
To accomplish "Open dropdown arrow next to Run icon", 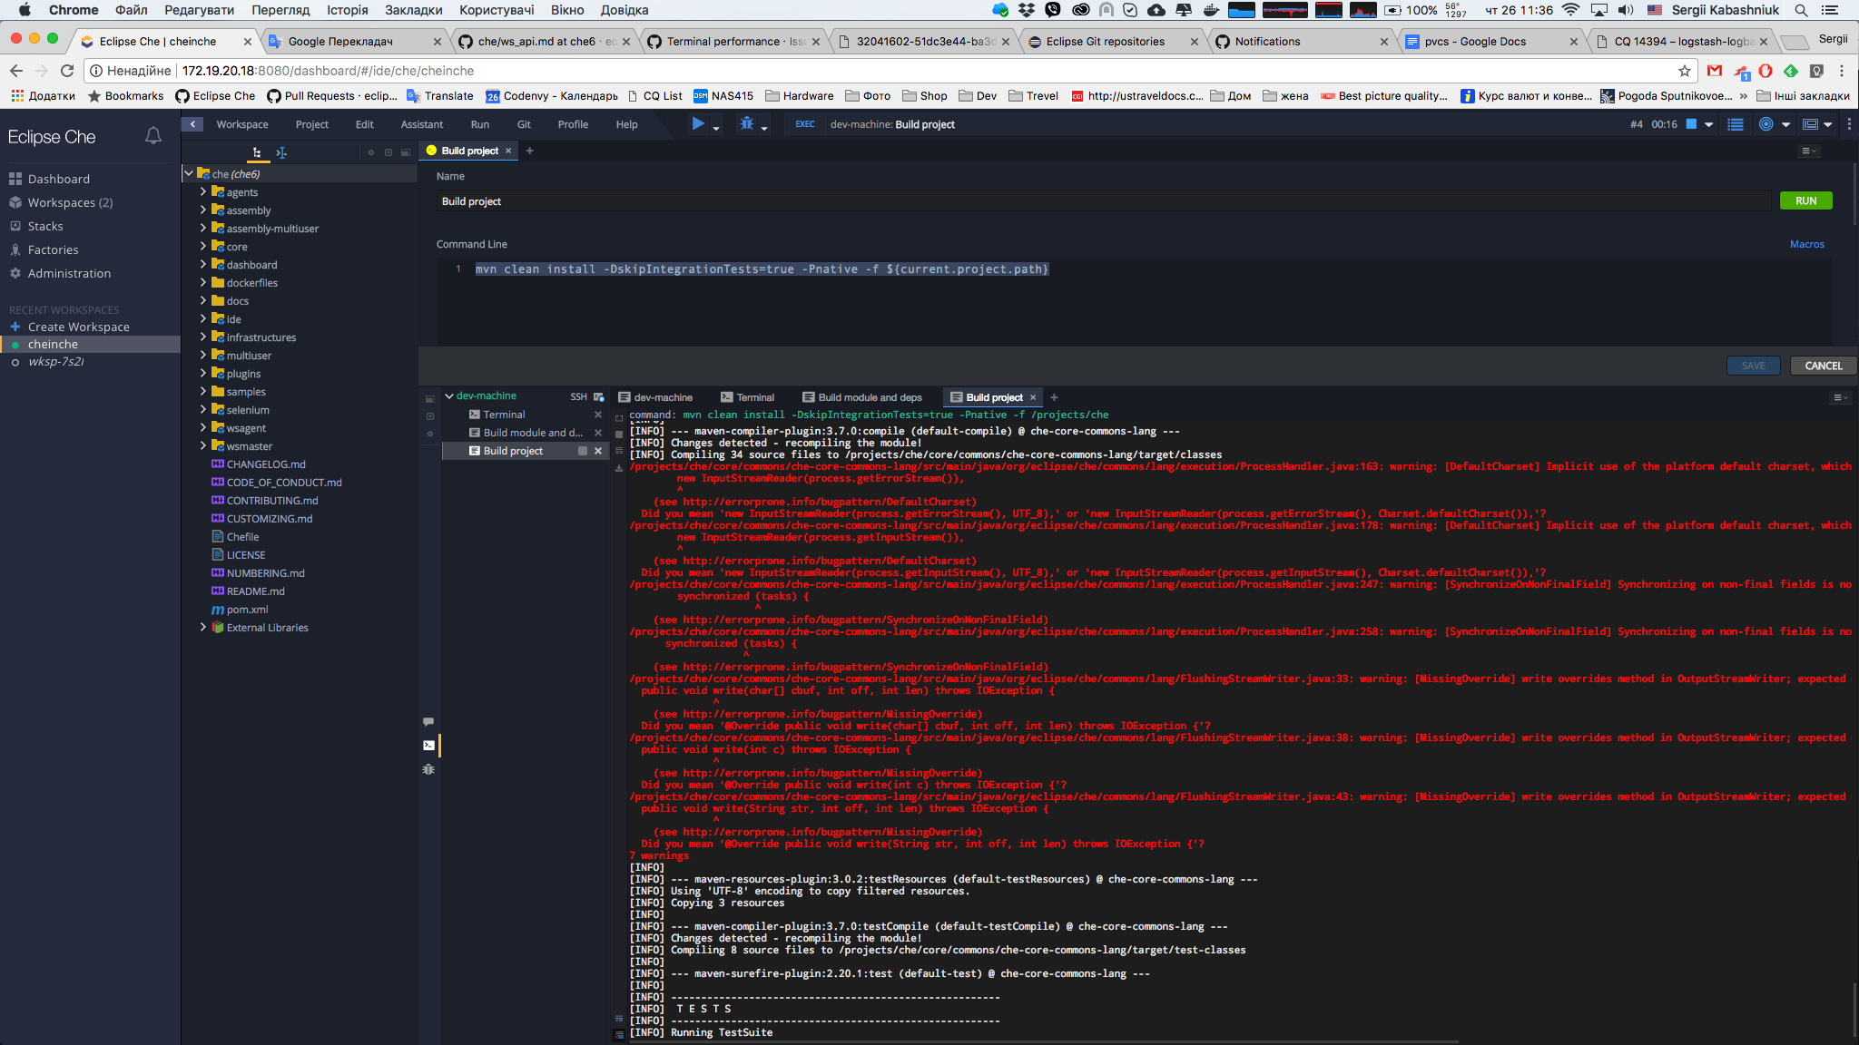I will 716,128.
